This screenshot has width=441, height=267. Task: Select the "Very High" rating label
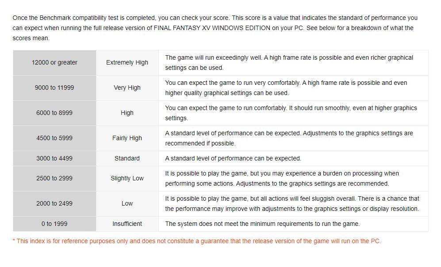(x=127, y=88)
